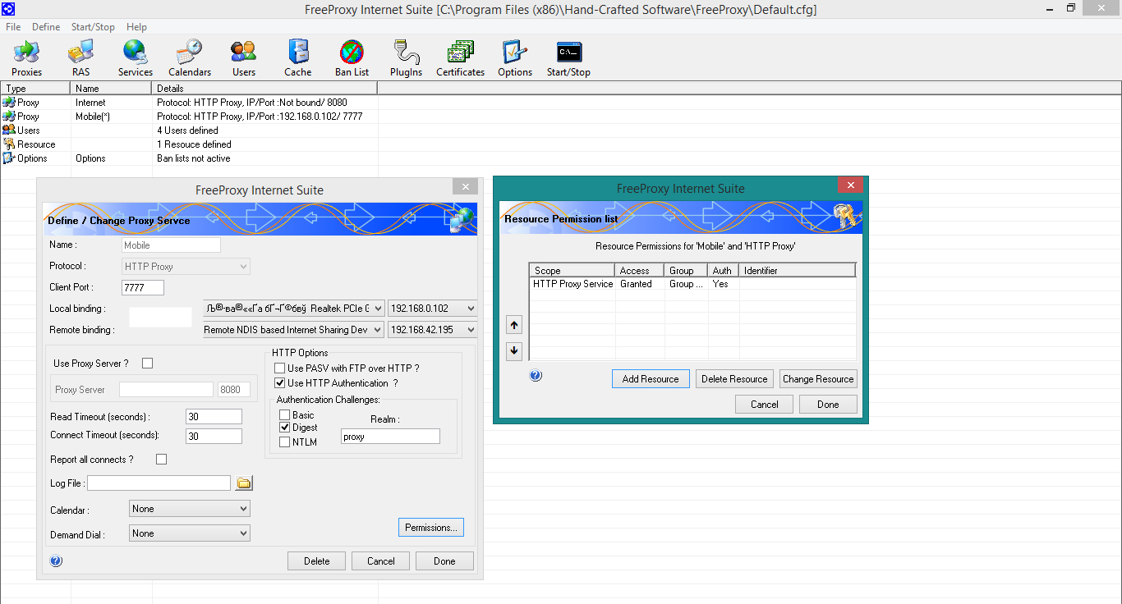Open Local binding adapter dropdown (Realtek PCIe)
This screenshot has width=1122, height=604.
294,309
